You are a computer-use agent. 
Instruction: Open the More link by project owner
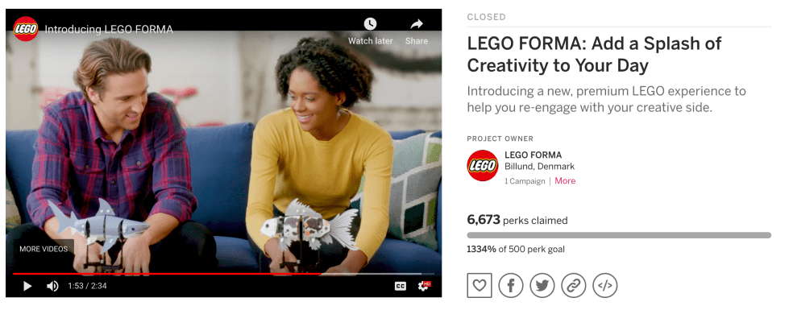point(565,181)
